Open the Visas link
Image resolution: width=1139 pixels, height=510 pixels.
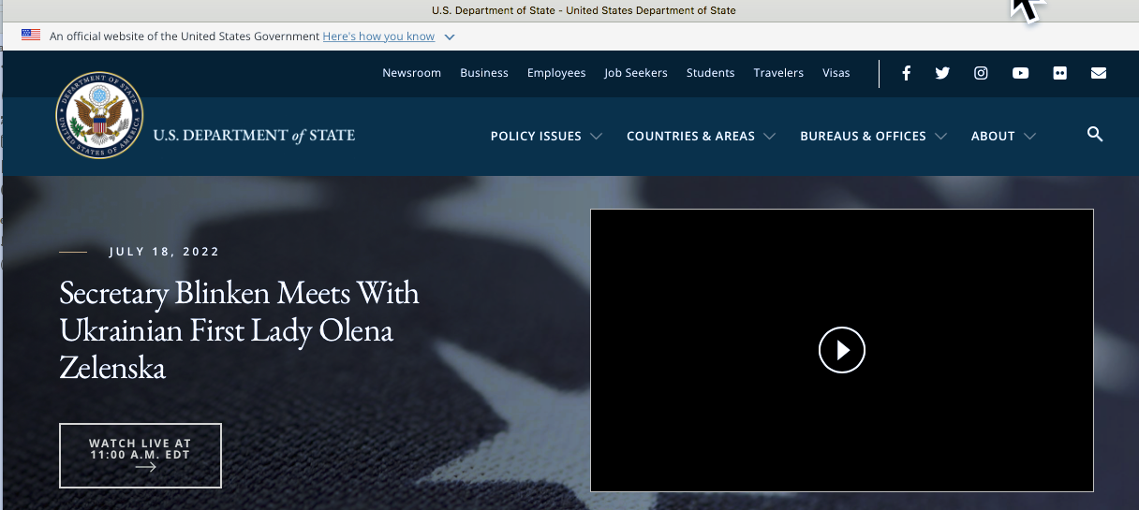click(x=836, y=73)
